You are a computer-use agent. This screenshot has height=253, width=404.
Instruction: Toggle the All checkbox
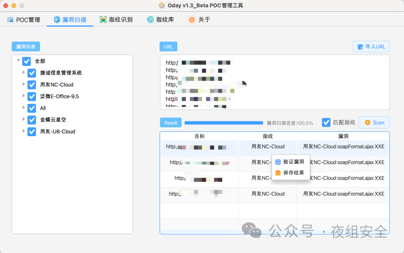pos(32,108)
